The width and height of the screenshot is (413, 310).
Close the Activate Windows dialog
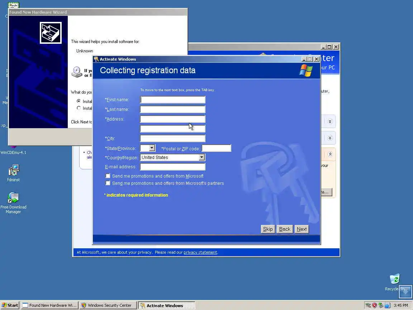(x=316, y=59)
